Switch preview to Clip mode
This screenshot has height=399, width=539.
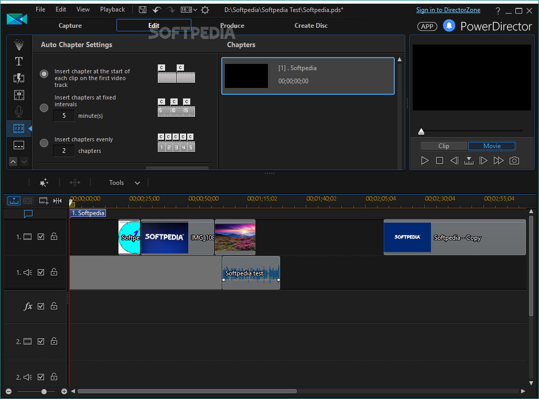444,146
